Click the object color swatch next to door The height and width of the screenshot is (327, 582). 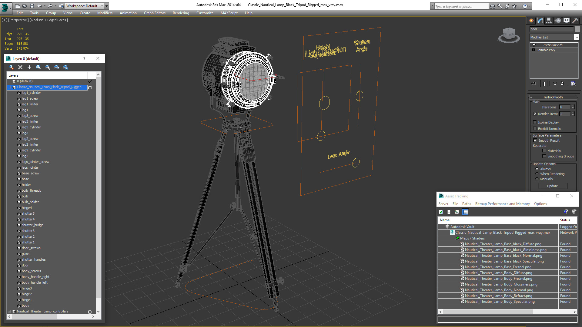click(578, 29)
